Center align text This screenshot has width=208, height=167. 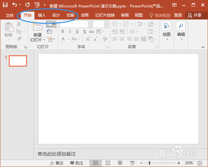[x=122, y=39]
